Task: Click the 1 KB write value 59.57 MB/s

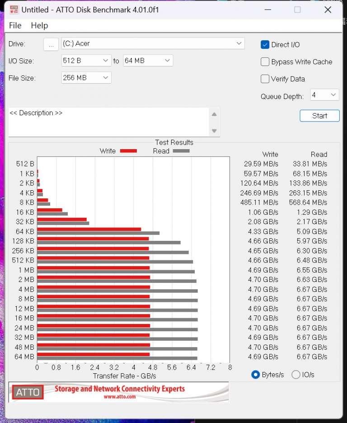Action: 261,174
